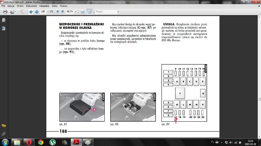The width and height of the screenshot is (261, 146).
Task: Click the rys. 88 fuse box image
Action: [133, 107]
